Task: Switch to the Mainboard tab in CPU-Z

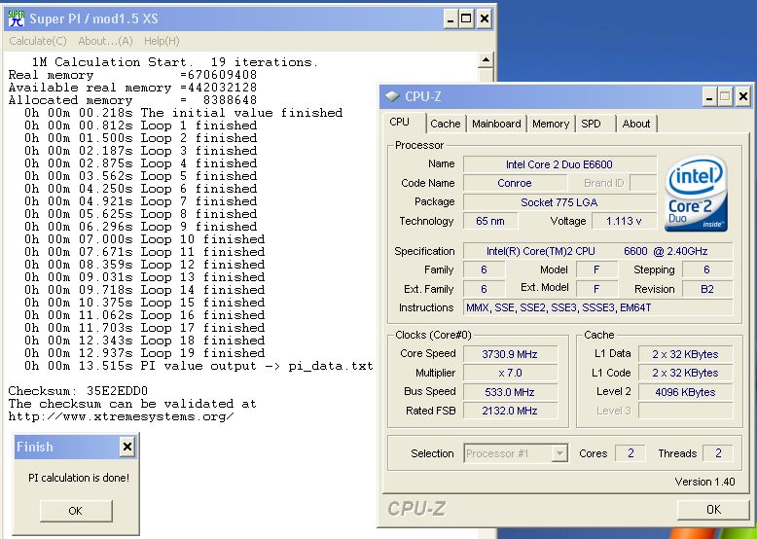Action: (x=496, y=124)
